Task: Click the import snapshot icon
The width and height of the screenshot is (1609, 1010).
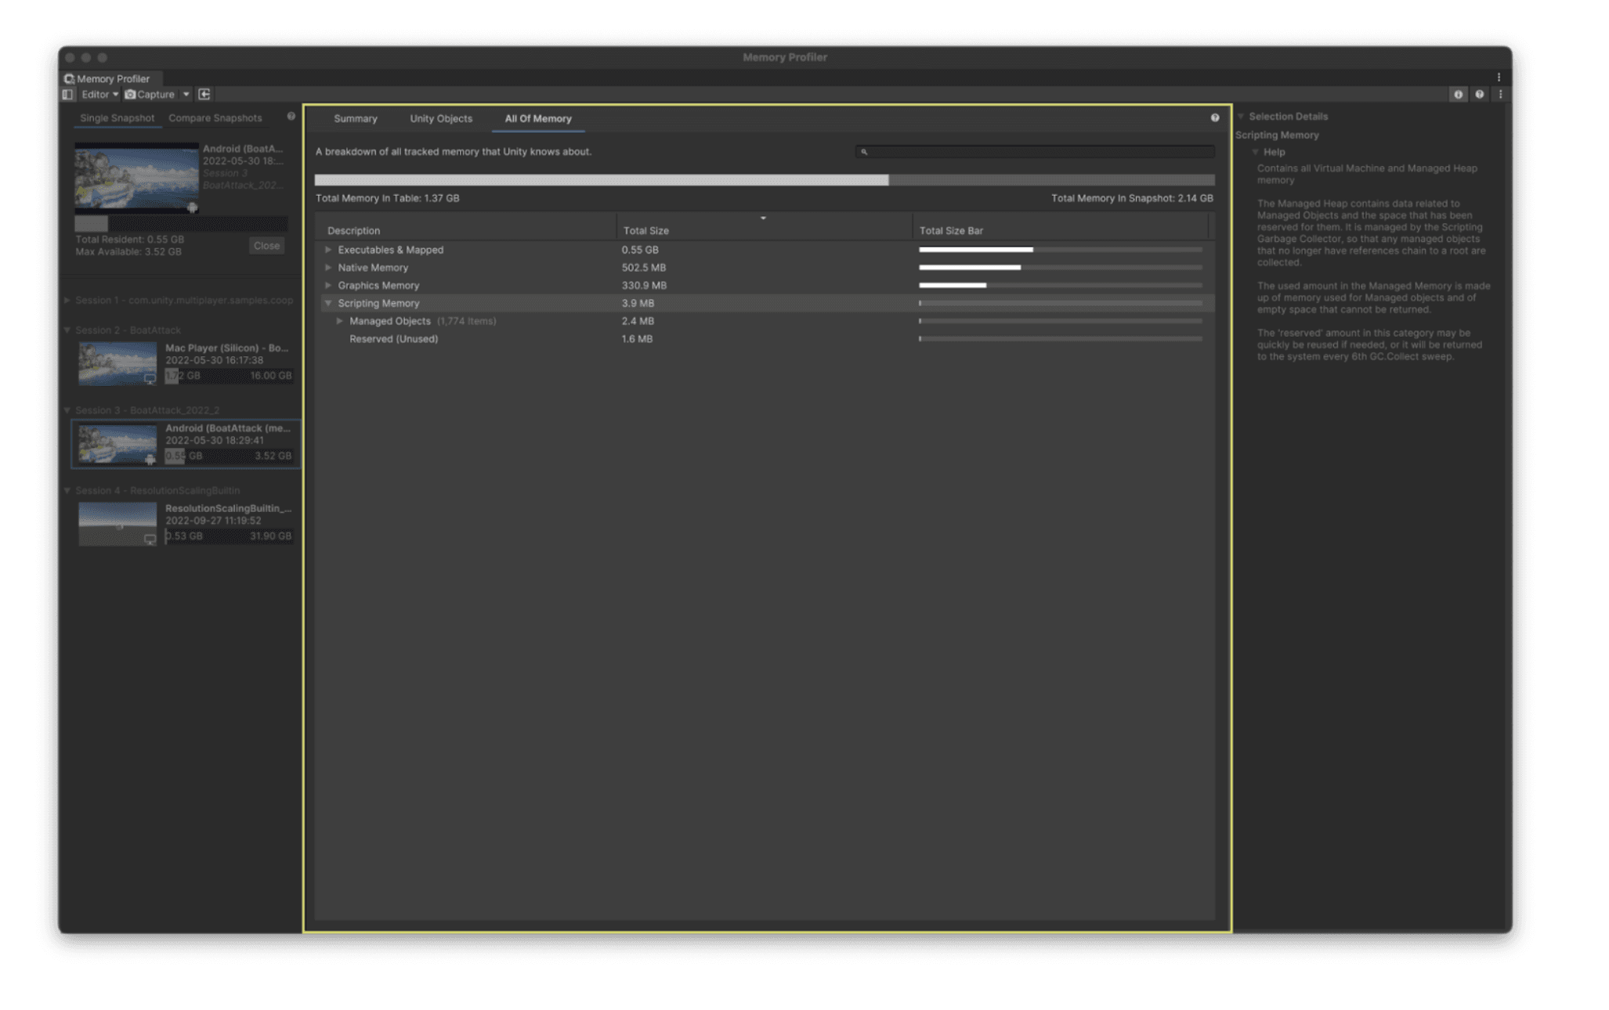Action: tap(204, 94)
